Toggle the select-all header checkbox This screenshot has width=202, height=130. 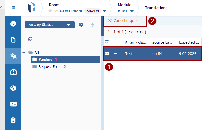(x=107, y=42)
